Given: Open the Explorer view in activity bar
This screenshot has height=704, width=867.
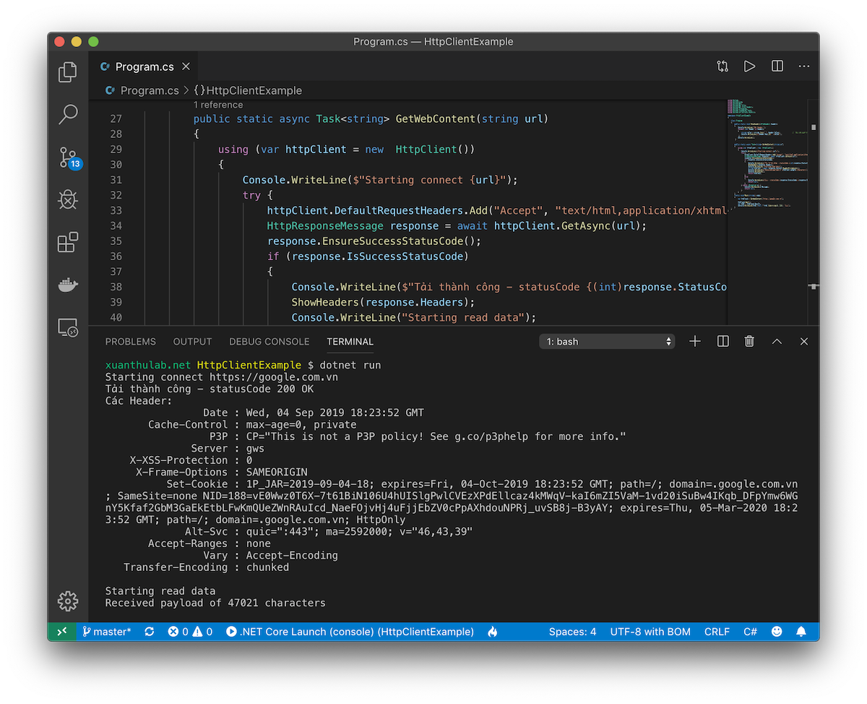Looking at the screenshot, I should [x=67, y=72].
